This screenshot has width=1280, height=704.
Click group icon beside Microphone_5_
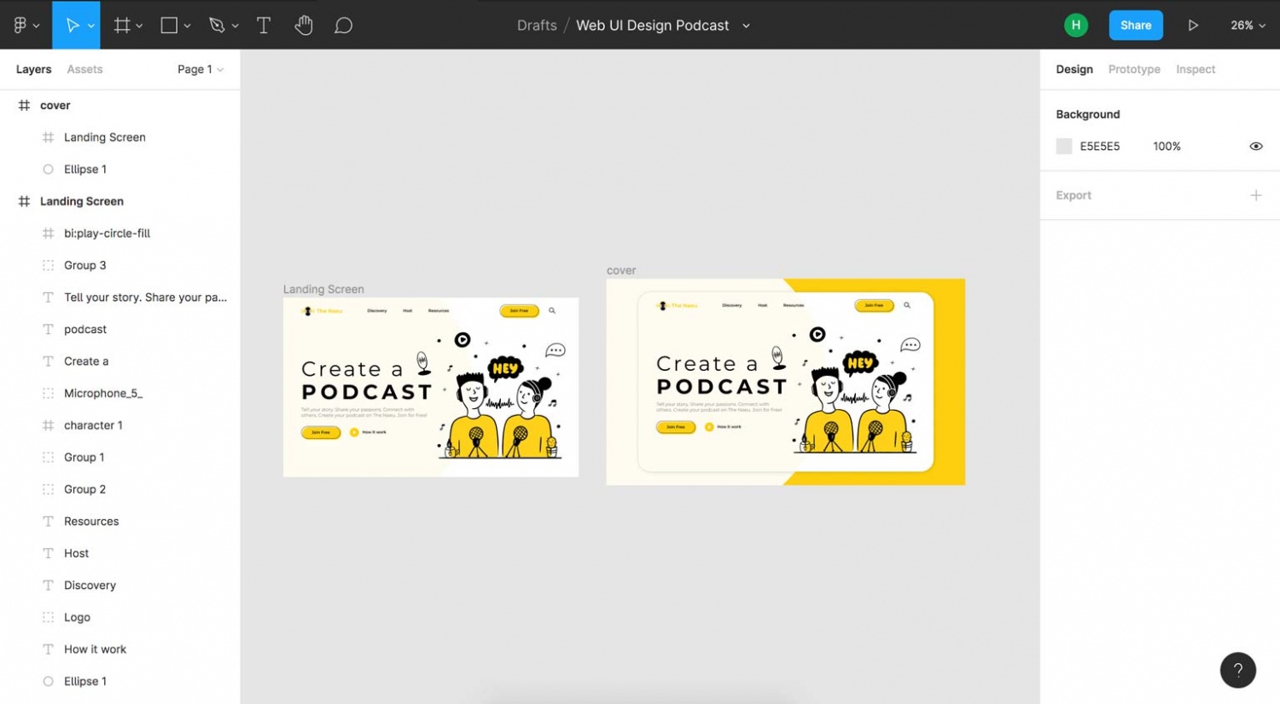[x=48, y=393]
